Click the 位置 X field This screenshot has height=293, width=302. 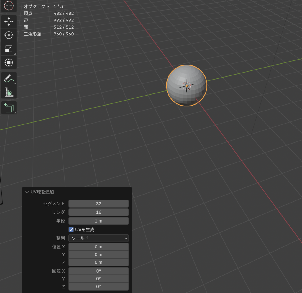tap(99, 247)
